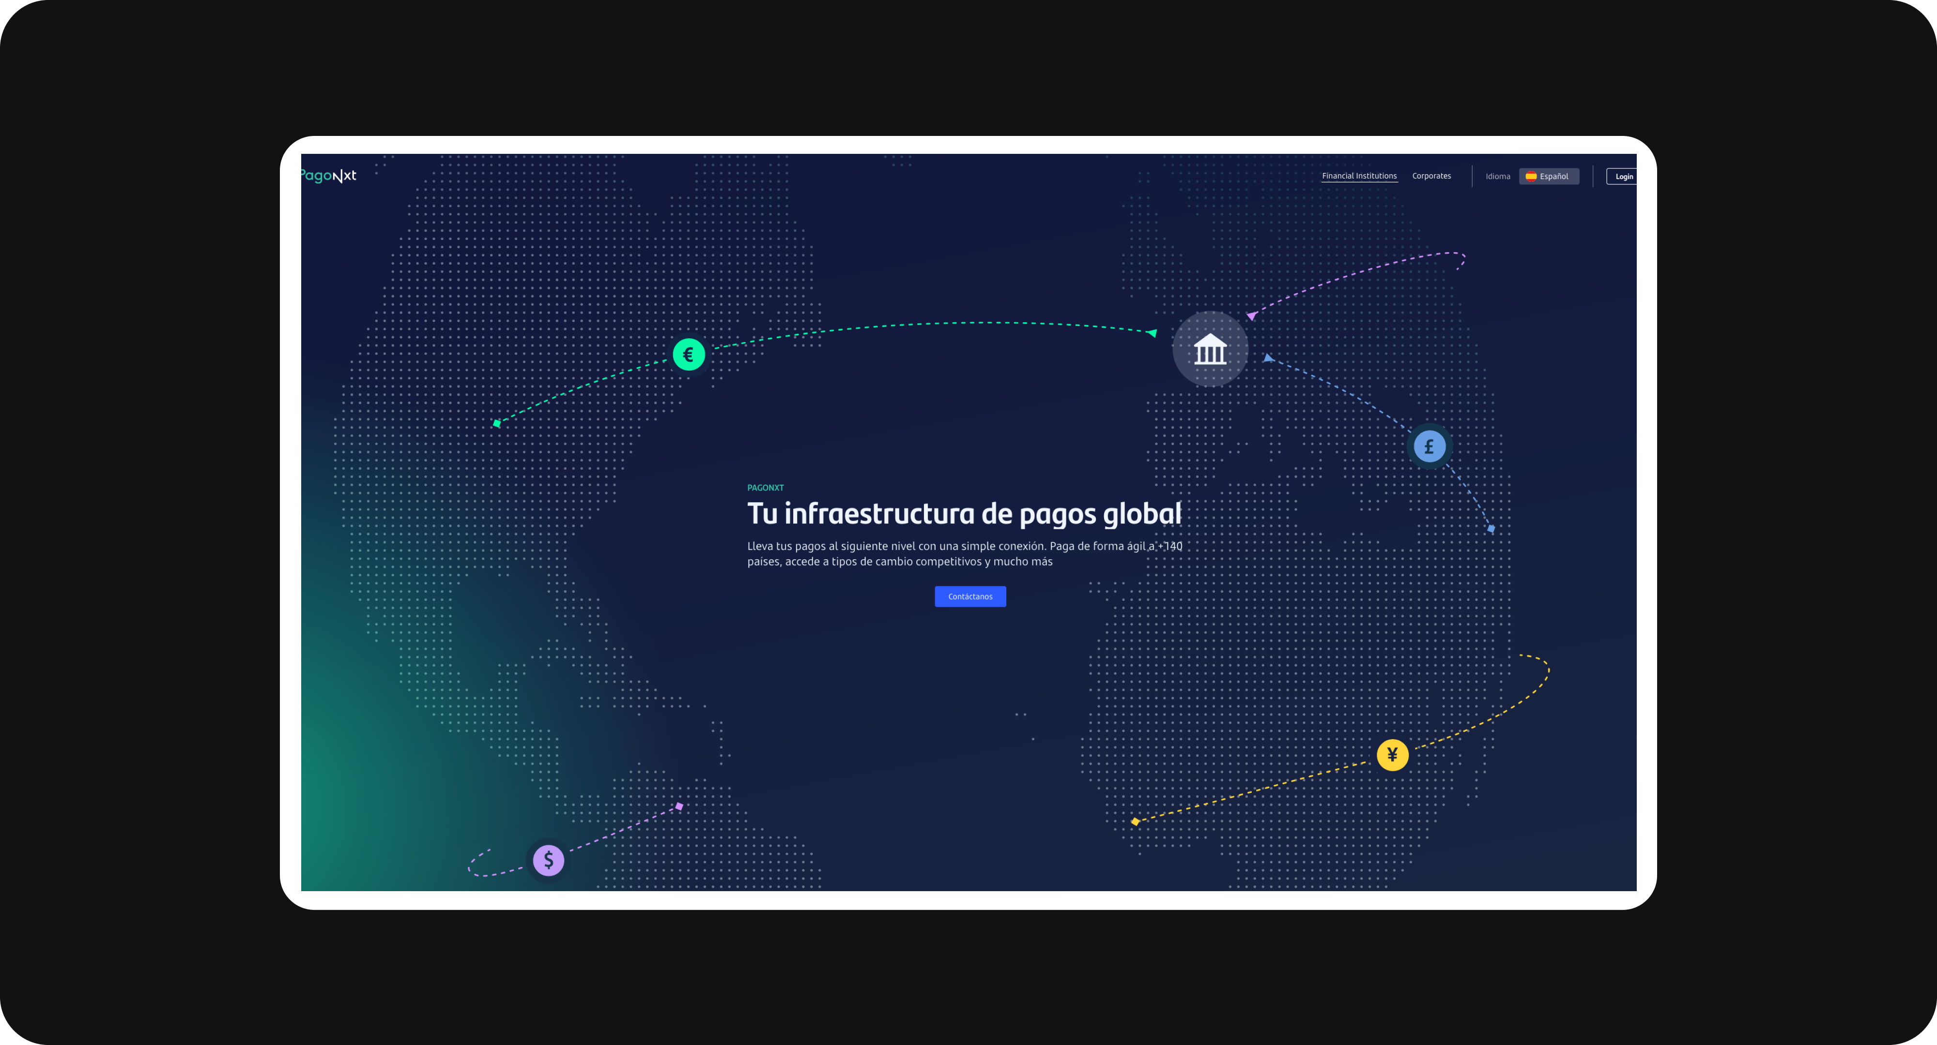Click the Idioma label
The image size is (1937, 1045).
[1497, 177]
